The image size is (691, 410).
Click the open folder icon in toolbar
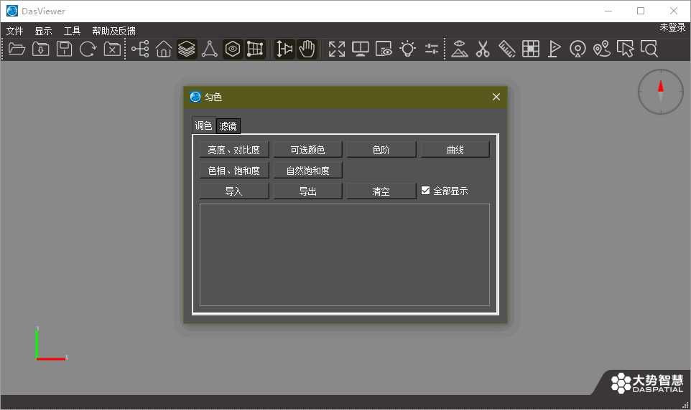(17, 49)
